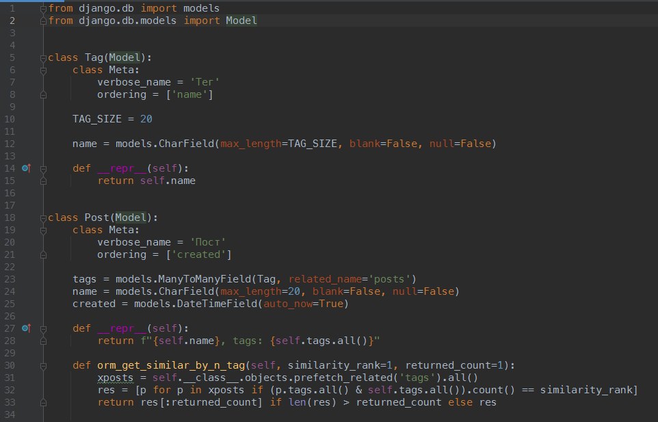This screenshot has height=422, width=658.
Task: Click the fold end marker on line 33
Action: [43, 403]
